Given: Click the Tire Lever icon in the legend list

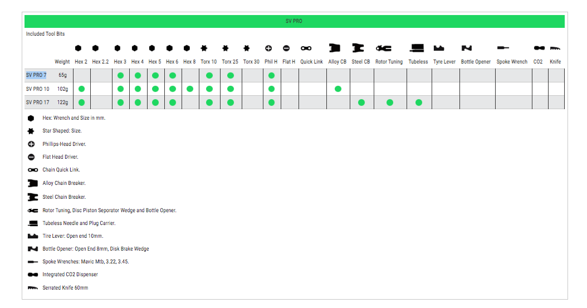Looking at the screenshot, I should click(32, 236).
